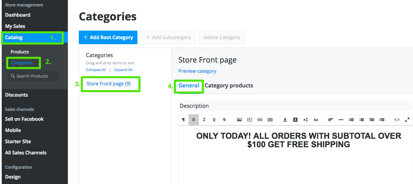The image size is (413, 184).
Task: Toggle bold formatting in the editor
Action: click(194, 120)
